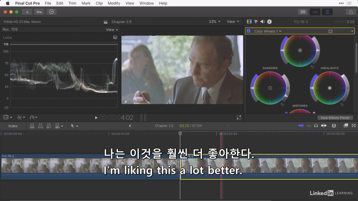Open the crop and transform tools dropdown
This screenshot has height=201, width=358.
coord(8,118)
